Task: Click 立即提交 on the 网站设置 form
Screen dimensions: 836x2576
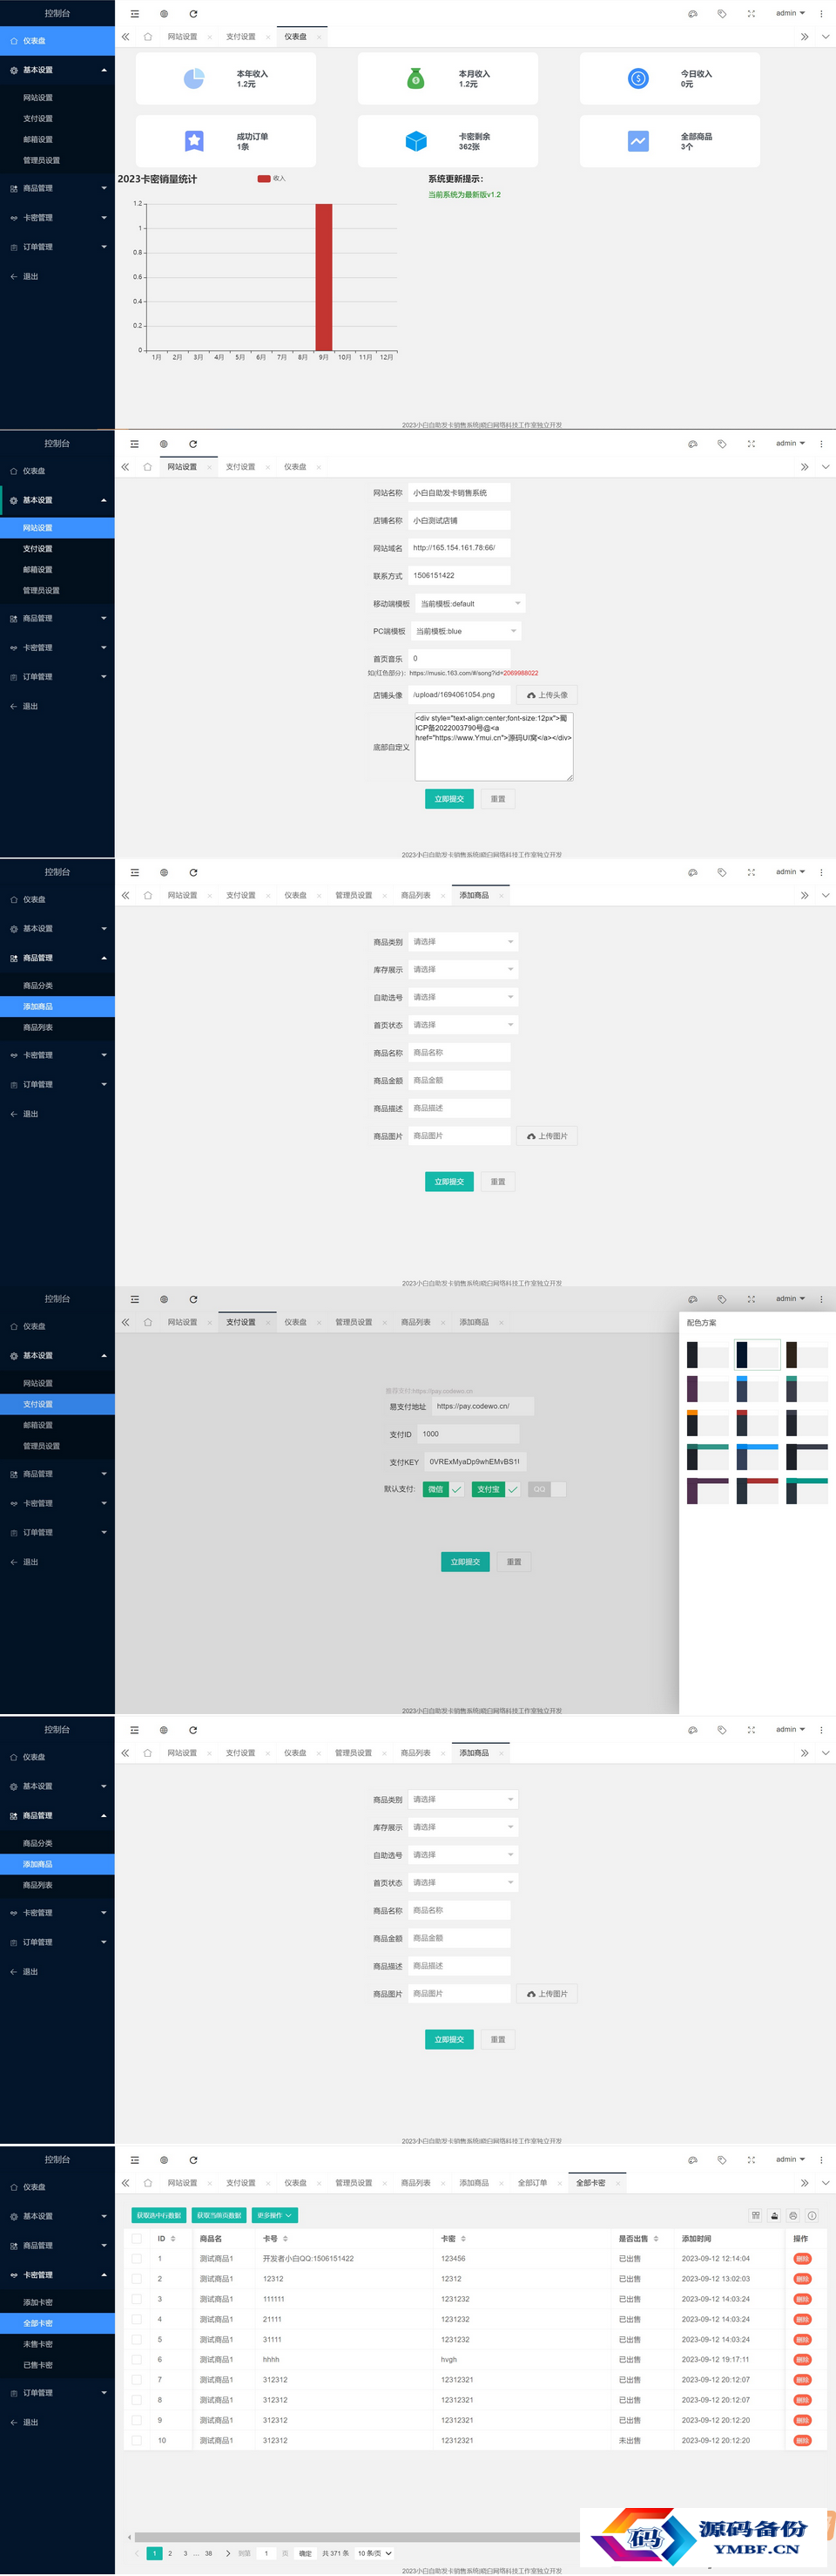Action: [x=449, y=799]
